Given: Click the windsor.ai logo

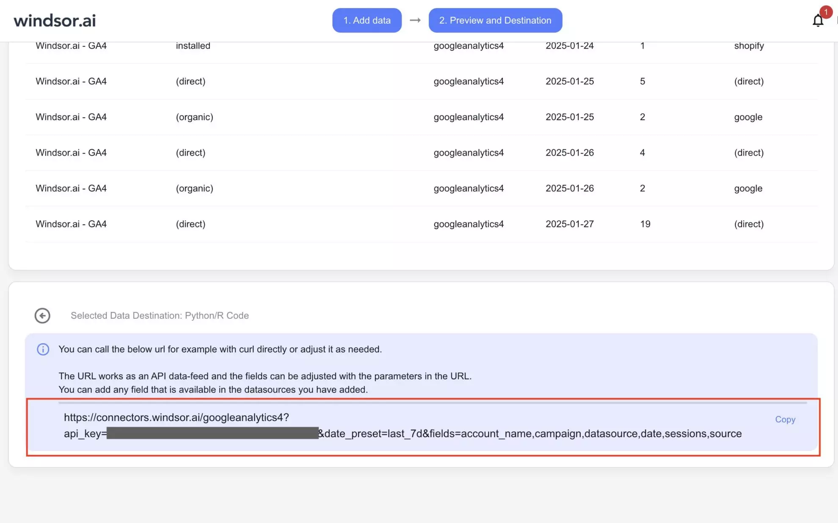Looking at the screenshot, I should [55, 20].
